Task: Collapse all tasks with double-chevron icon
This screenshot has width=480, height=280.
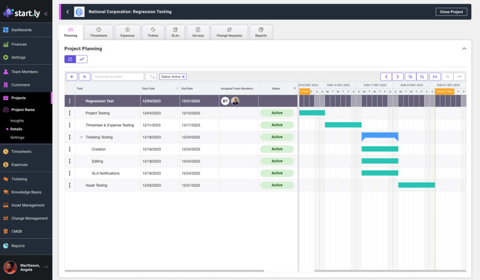Action: (84, 76)
